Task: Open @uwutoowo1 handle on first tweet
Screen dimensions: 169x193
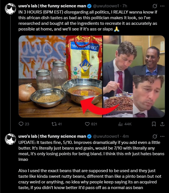Action: (106, 6)
